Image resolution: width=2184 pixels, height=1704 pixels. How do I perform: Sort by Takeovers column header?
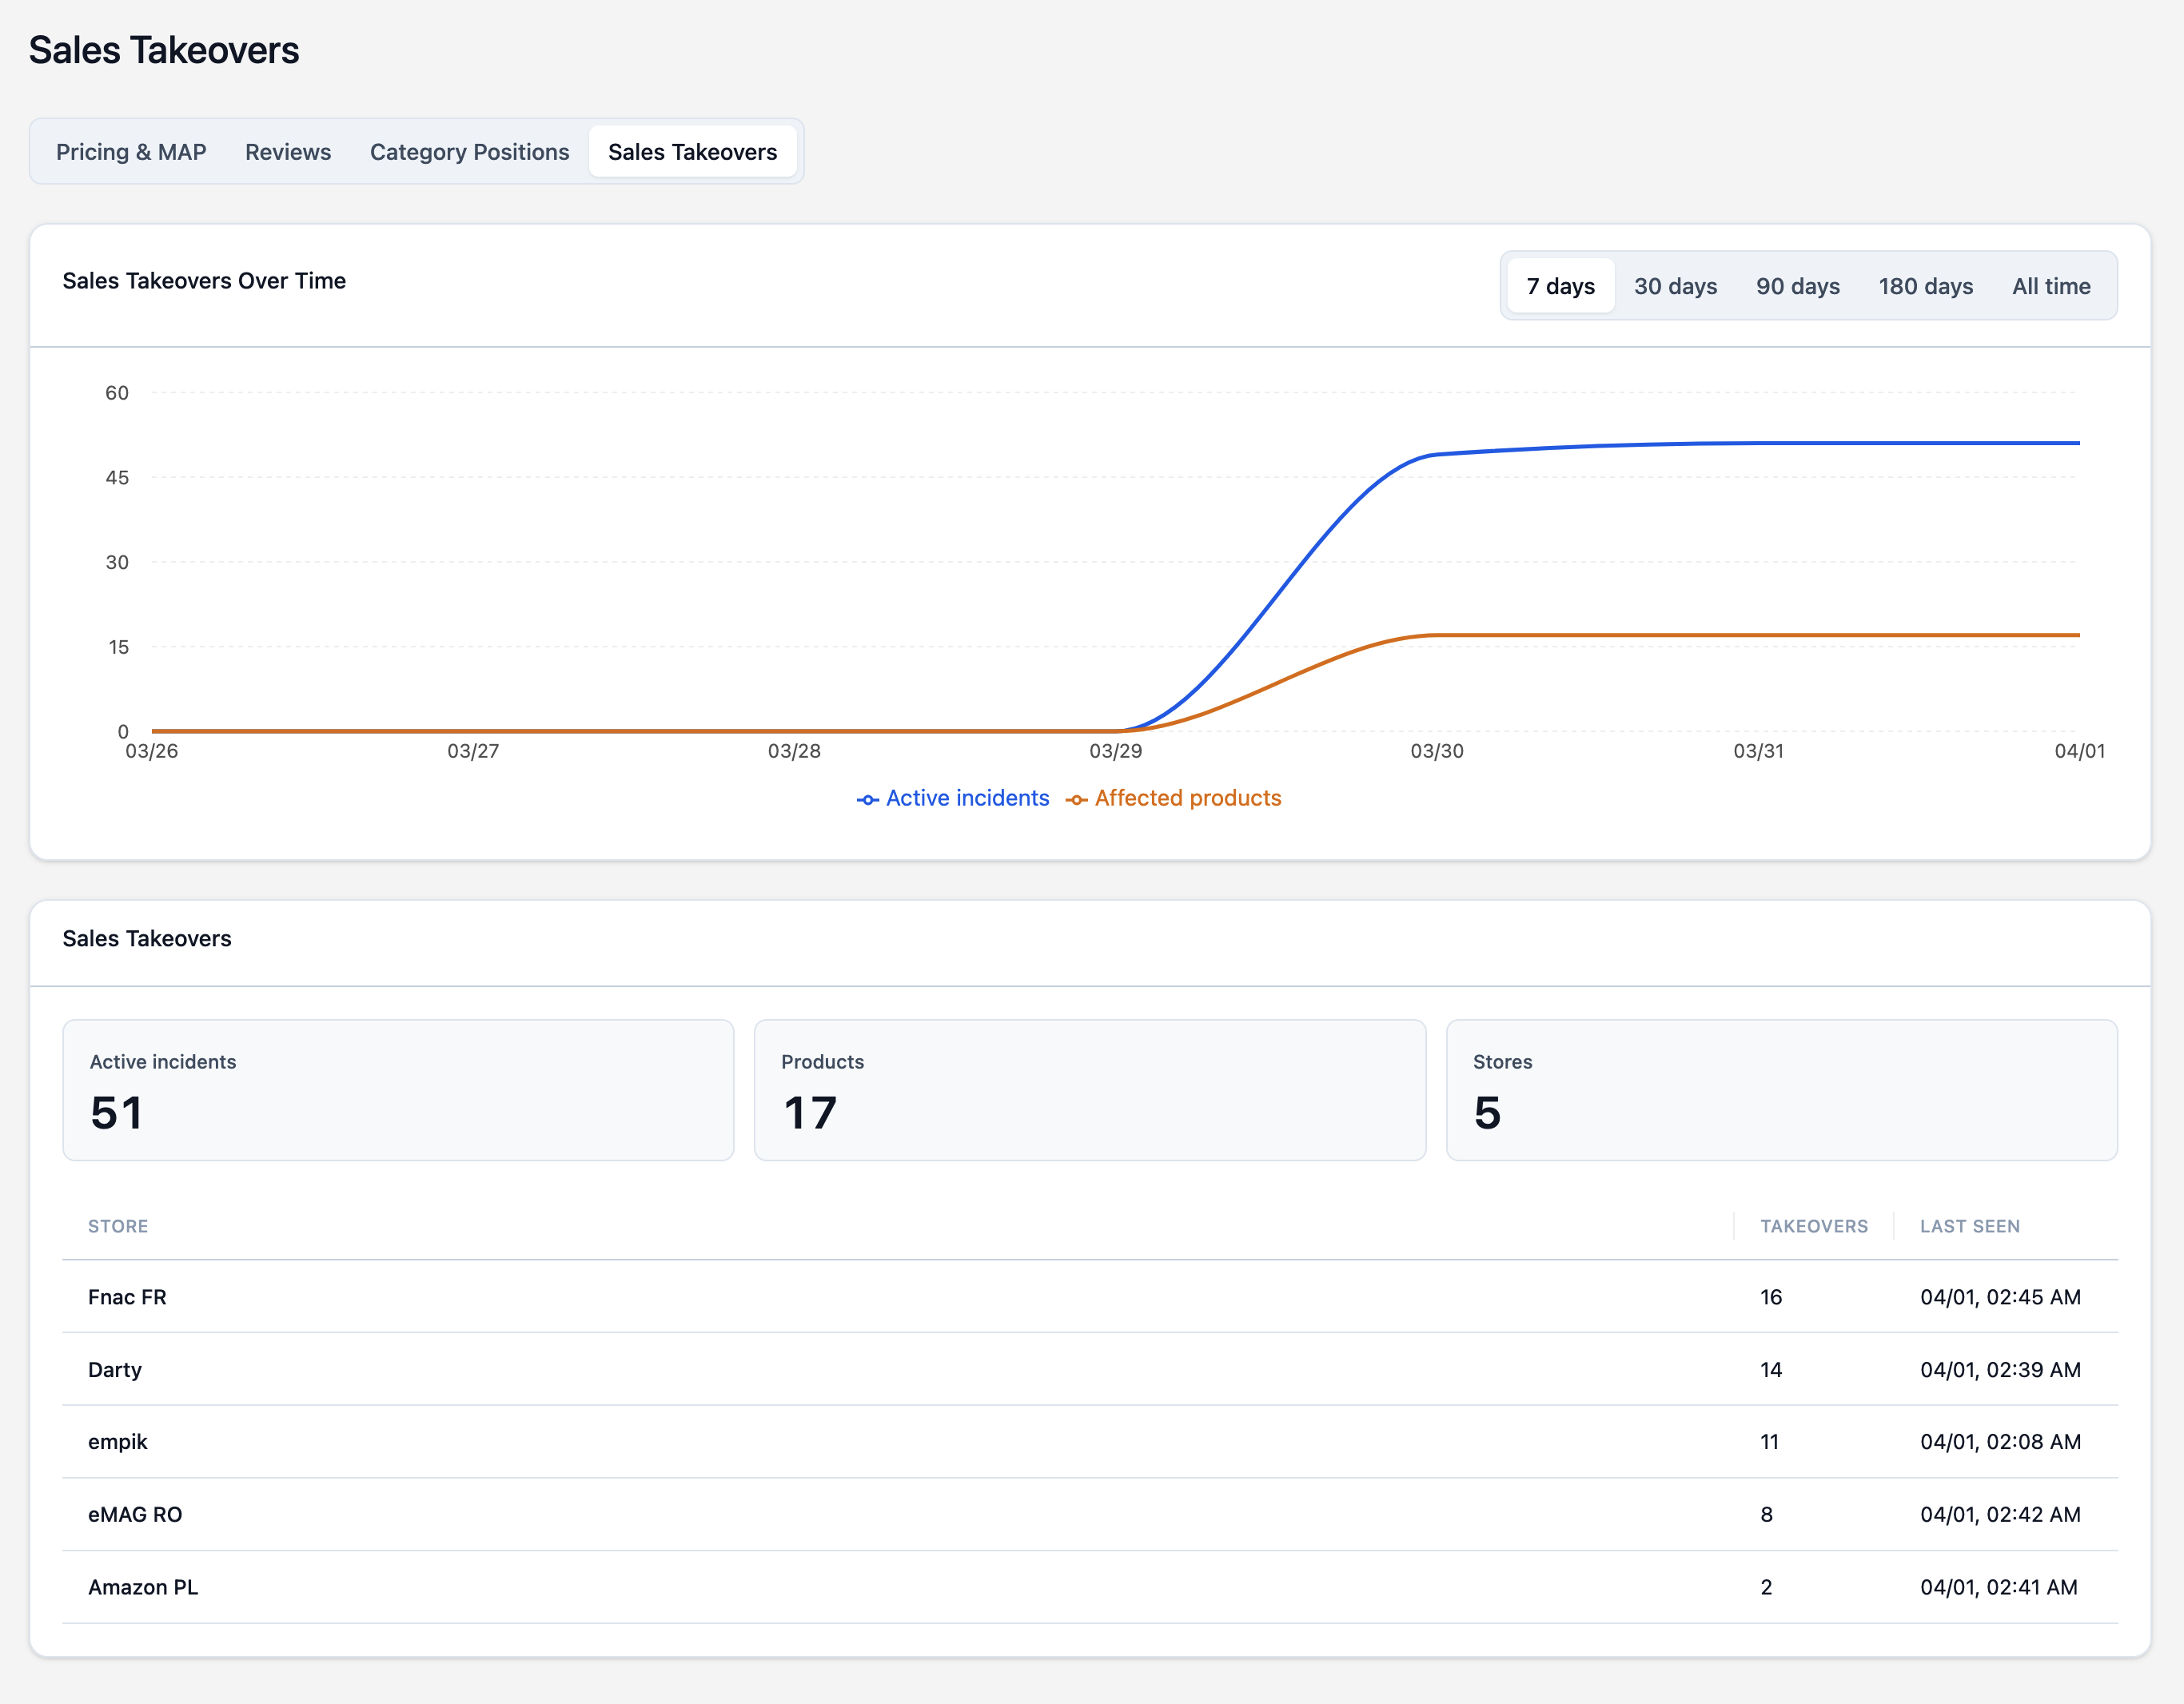tap(1813, 1226)
